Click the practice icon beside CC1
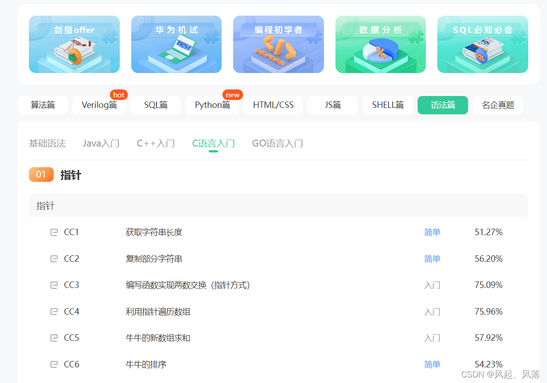 (x=54, y=232)
